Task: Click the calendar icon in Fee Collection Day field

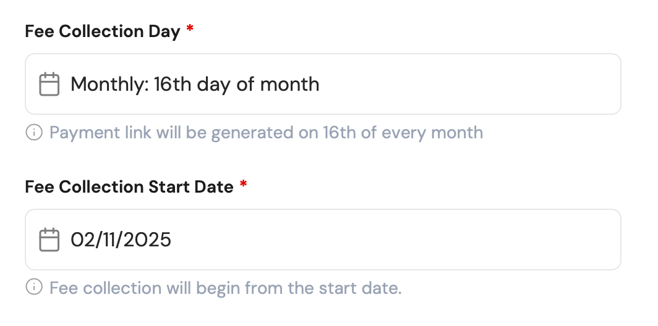Action: (49, 84)
